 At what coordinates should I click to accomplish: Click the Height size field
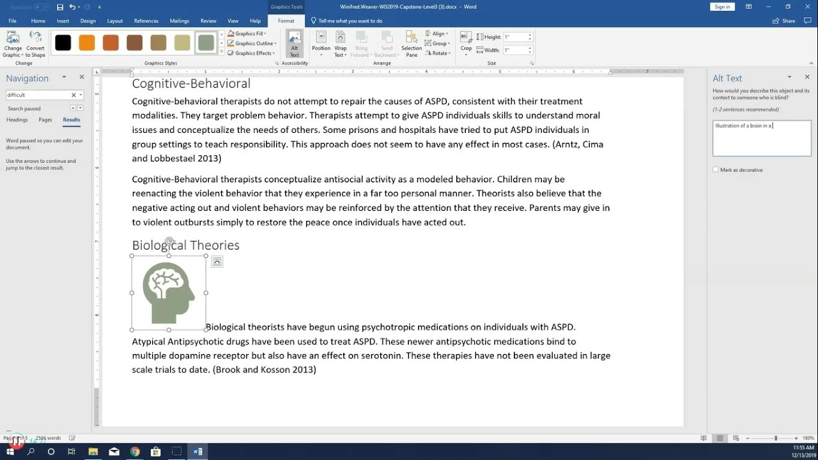515,37
